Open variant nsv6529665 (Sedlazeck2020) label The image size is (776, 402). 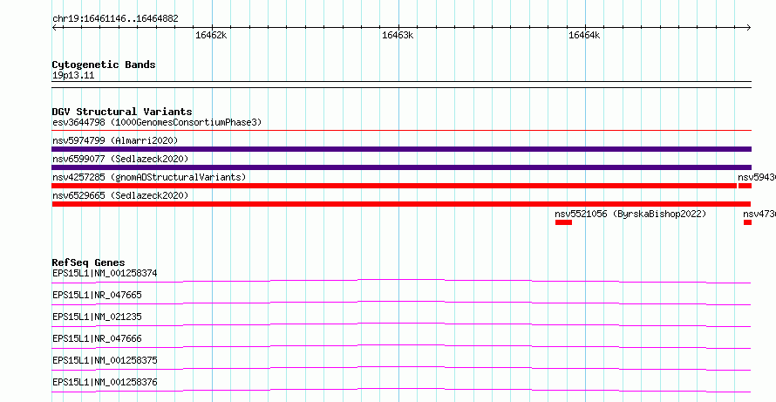(120, 195)
